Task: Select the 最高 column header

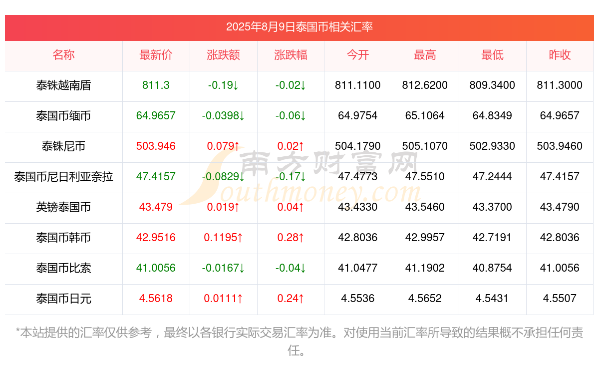Action: [425, 55]
